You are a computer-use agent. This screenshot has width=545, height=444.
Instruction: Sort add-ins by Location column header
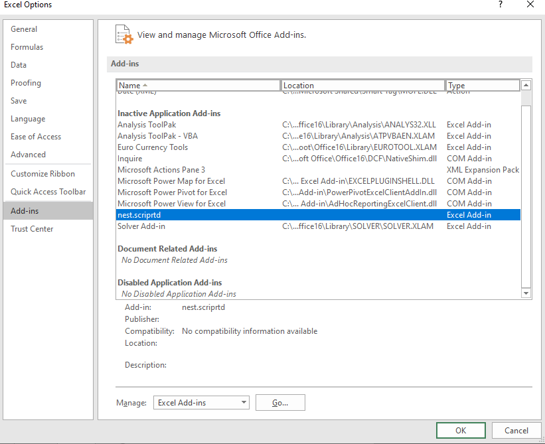(363, 86)
